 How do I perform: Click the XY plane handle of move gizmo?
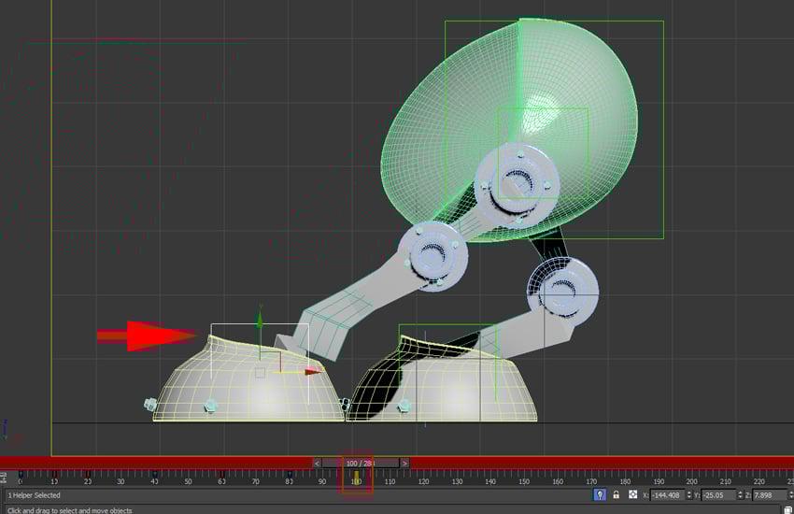(x=271, y=362)
